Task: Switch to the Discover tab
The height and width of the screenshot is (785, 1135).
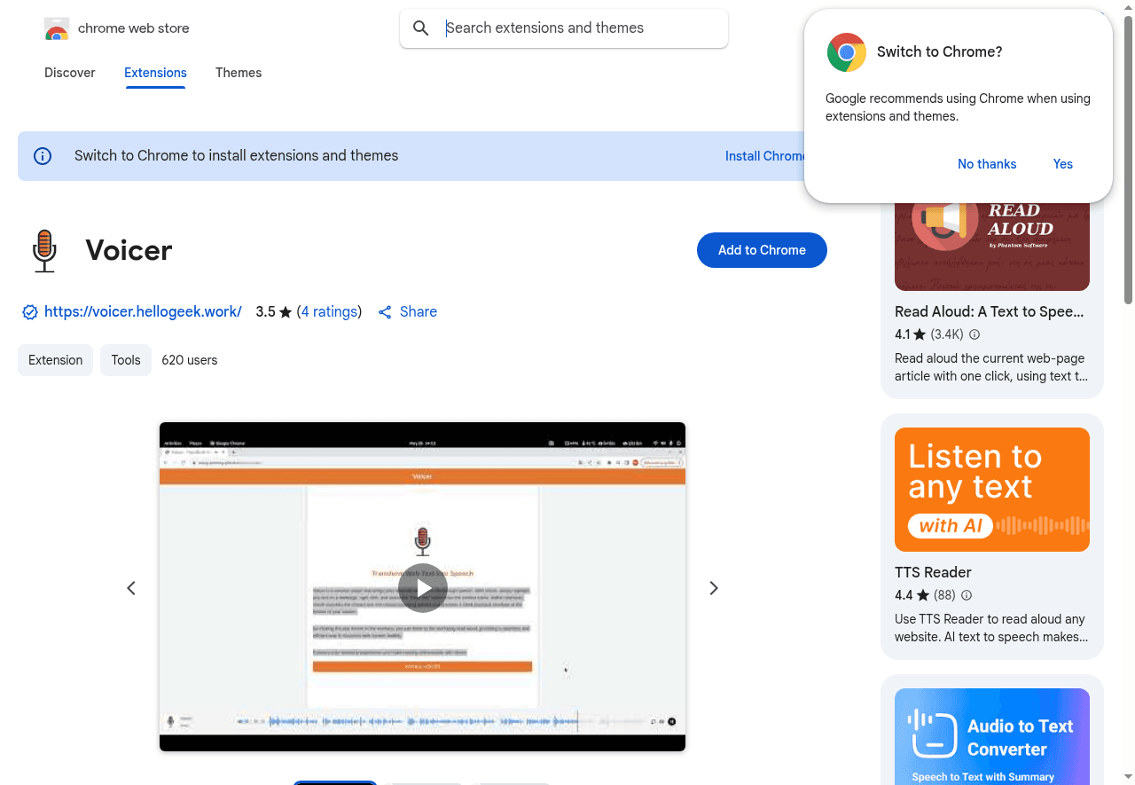Action: pyautogui.click(x=69, y=73)
